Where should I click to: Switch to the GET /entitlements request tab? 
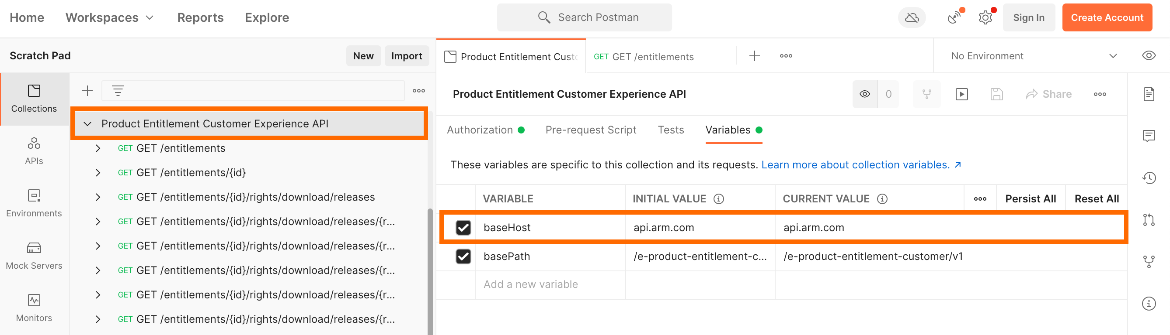coord(644,57)
